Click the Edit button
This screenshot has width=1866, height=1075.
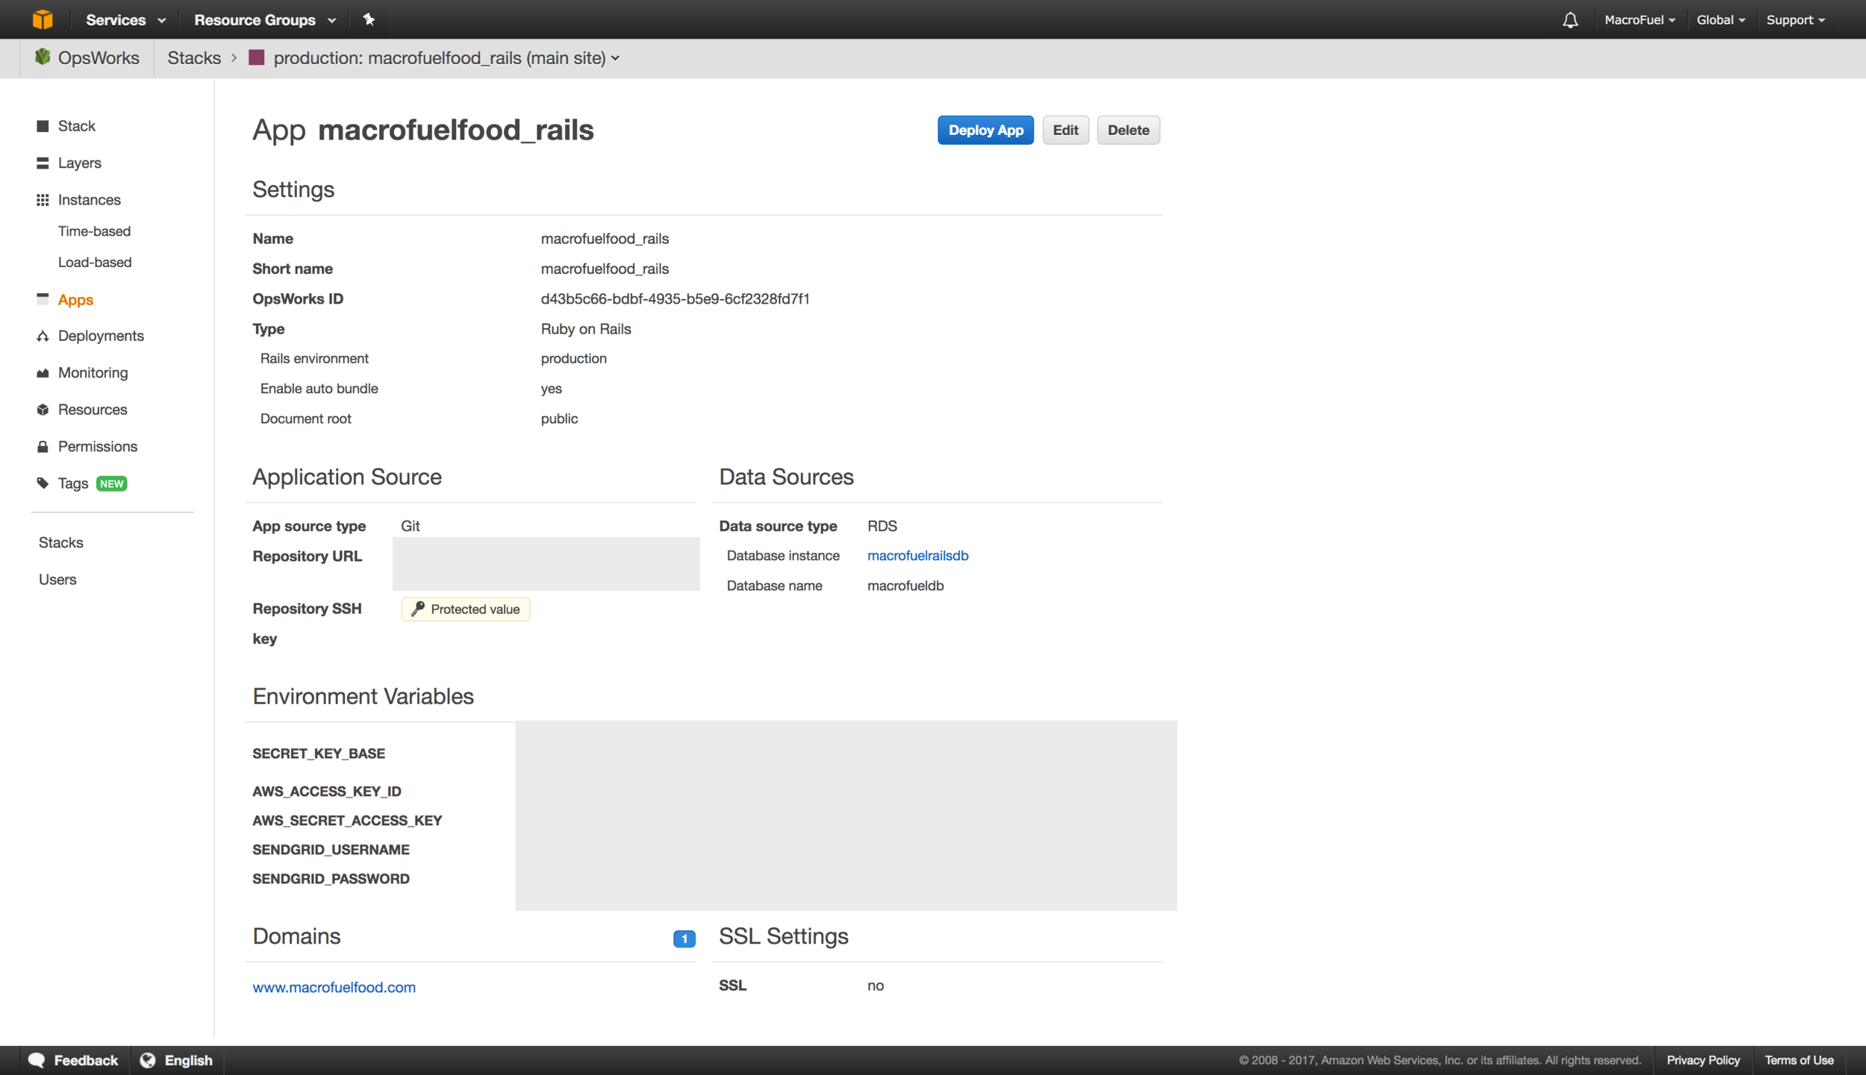pos(1065,130)
